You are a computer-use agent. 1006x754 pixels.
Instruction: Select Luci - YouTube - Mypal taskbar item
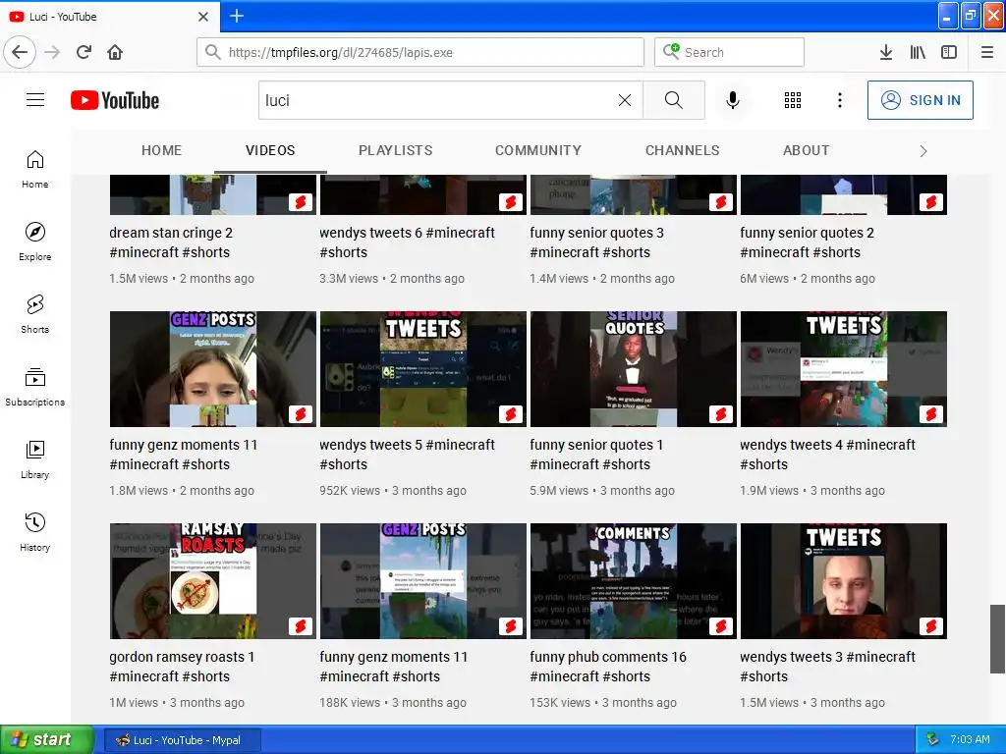[182, 740]
